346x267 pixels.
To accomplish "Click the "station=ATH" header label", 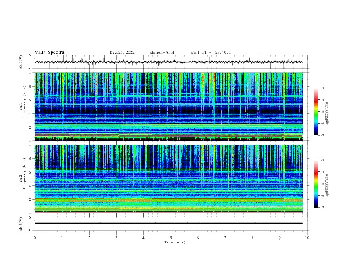I will (x=162, y=52).
